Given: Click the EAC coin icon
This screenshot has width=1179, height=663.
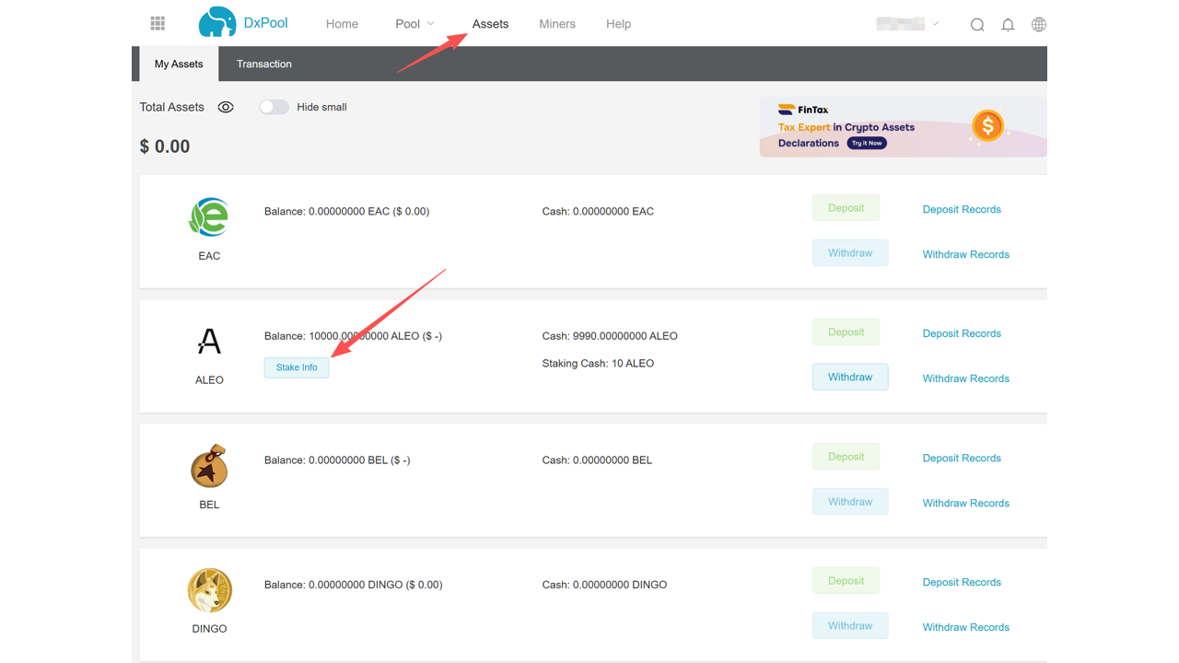Looking at the screenshot, I should (209, 217).
